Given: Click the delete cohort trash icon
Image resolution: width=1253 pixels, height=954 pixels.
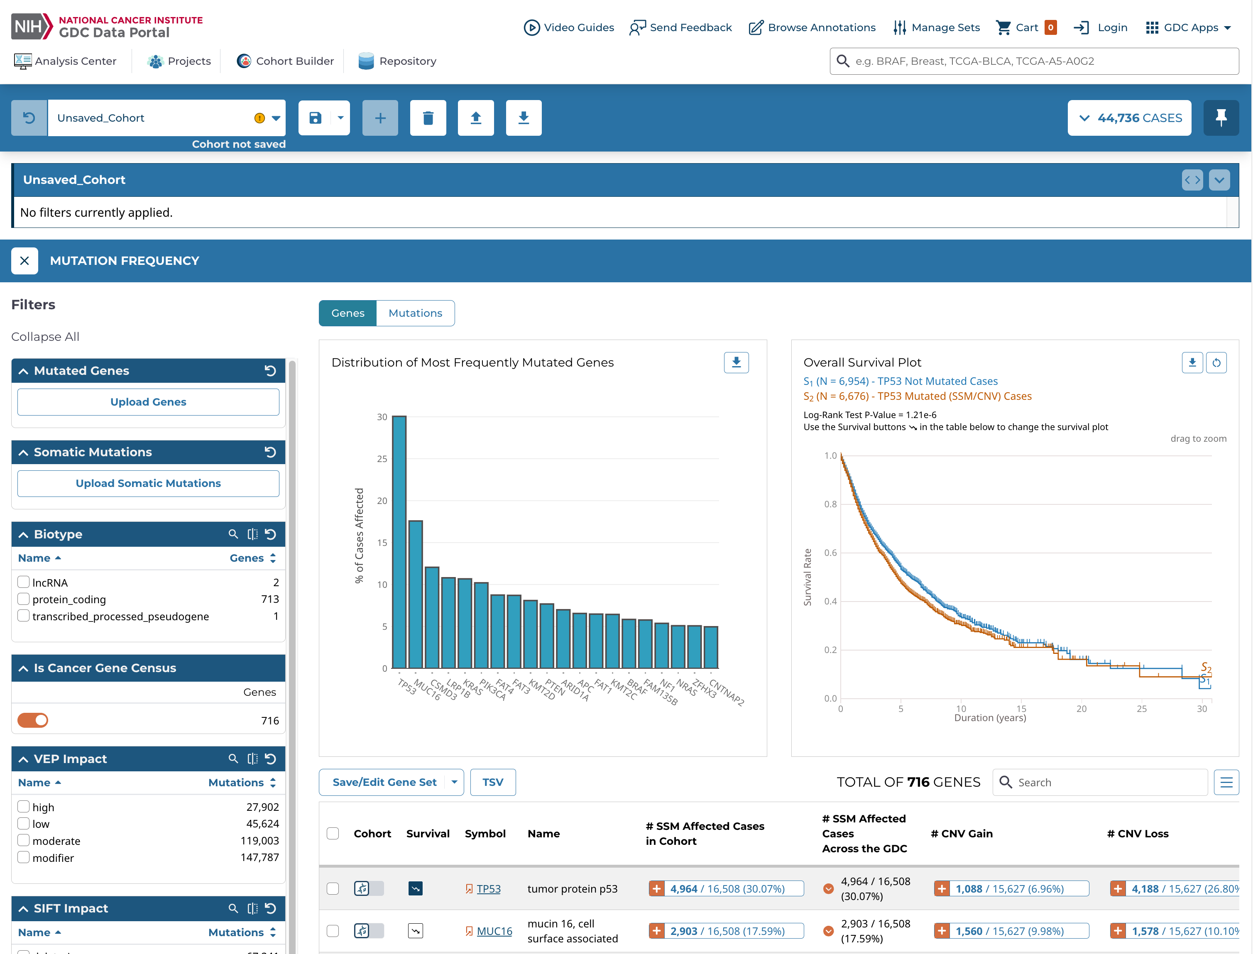Looking at the screenshot, I should tap(428, 117).
